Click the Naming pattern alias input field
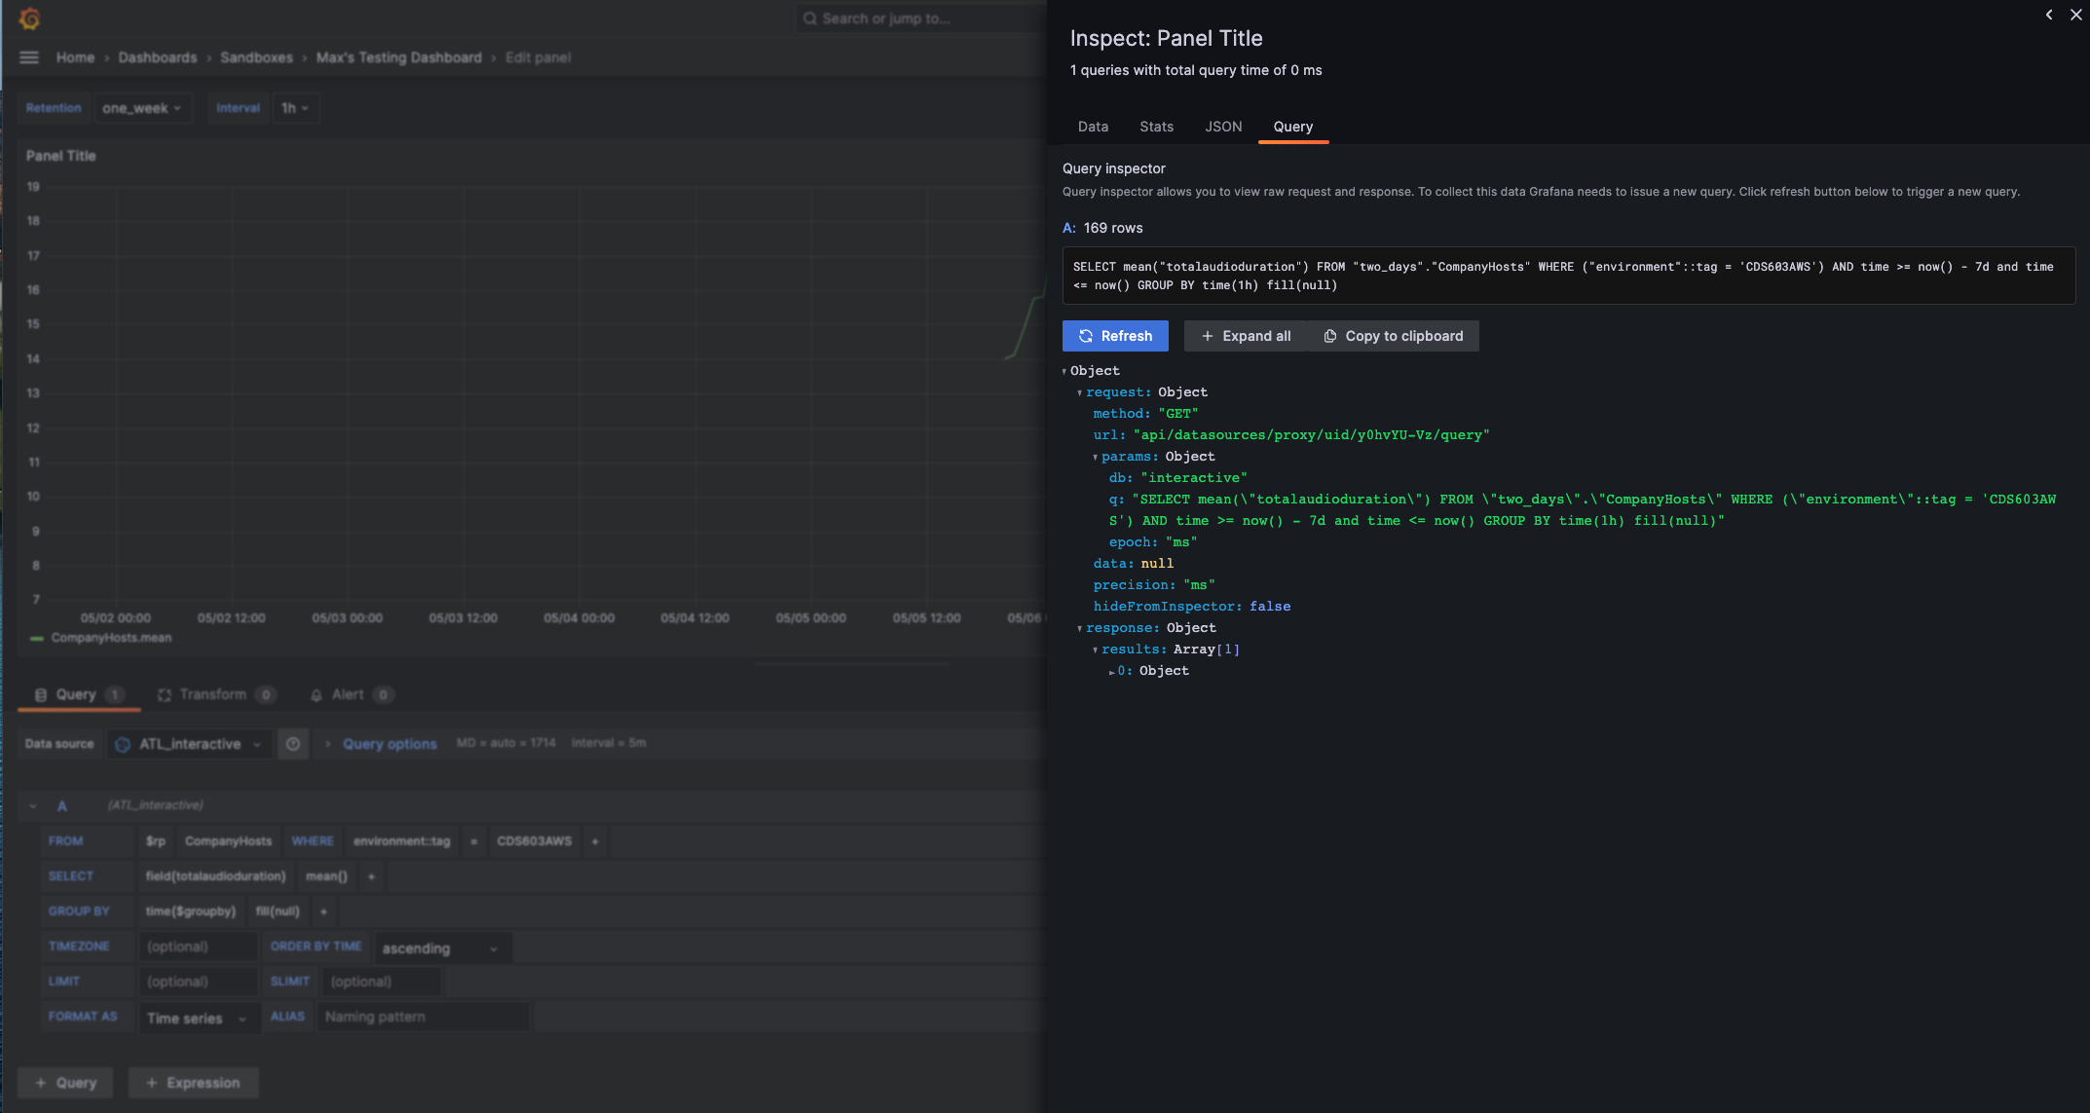The image size is (2090, 1113). click(422, 1017)
